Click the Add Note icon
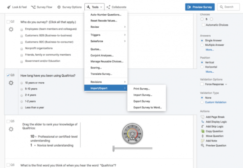Viewport: 243px width, 168px height. (x=202, y=141)
